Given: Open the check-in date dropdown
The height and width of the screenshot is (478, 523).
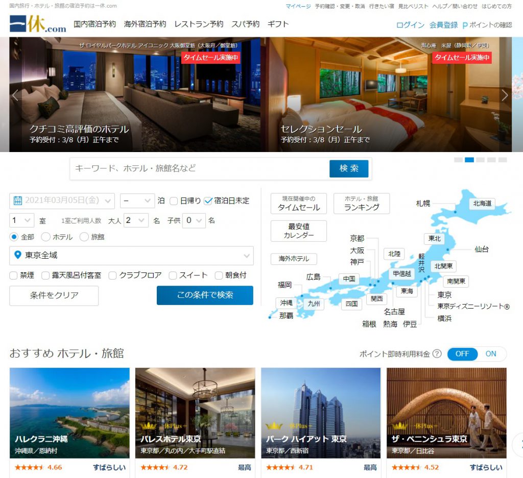Looking at the screenshot, I should (62, 200).
